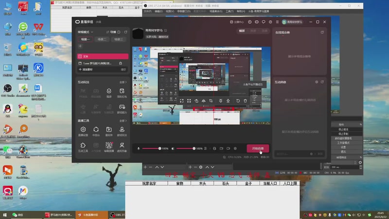Delete selected source with trash icon
The height and width of the screenshot is (219, 389).
[245, 101]
